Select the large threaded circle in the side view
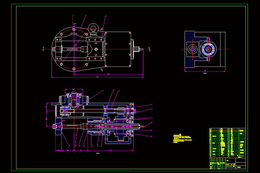 click(208, 49)
